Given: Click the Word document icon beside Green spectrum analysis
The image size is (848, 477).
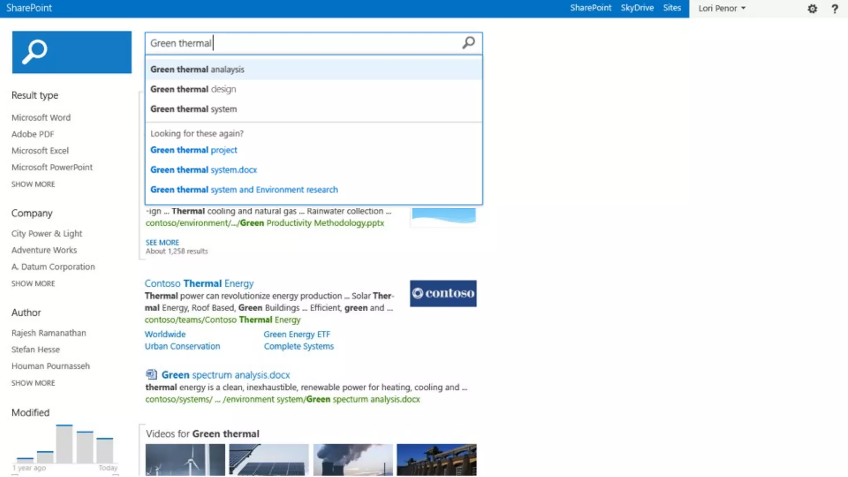Looking at the screenshot, I should (x=151, y=374).
